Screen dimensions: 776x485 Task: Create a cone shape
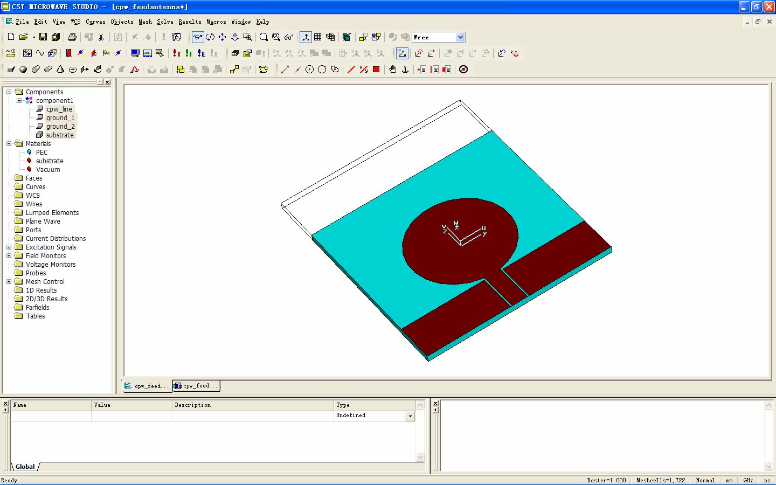point(60,70)
